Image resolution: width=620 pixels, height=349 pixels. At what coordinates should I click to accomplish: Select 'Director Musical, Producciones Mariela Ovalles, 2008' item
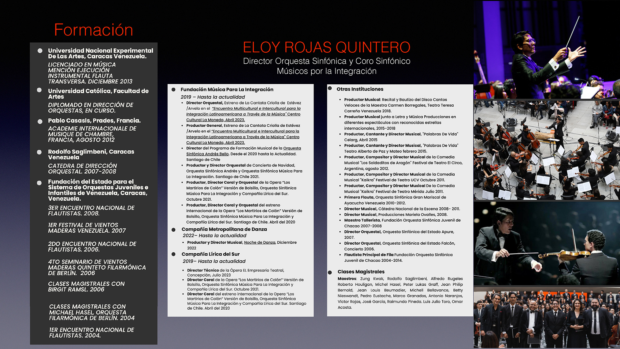(x=396, y=215)
